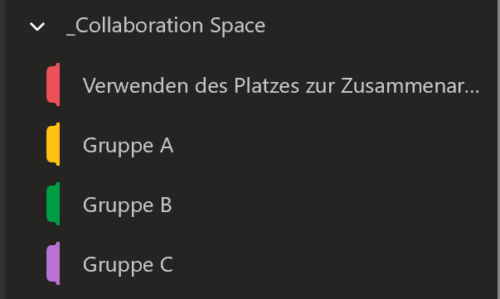The height and width of the screenshot is (299, 500).
Task: Select the letter B in Gruppe B
Action: [166, 205]
